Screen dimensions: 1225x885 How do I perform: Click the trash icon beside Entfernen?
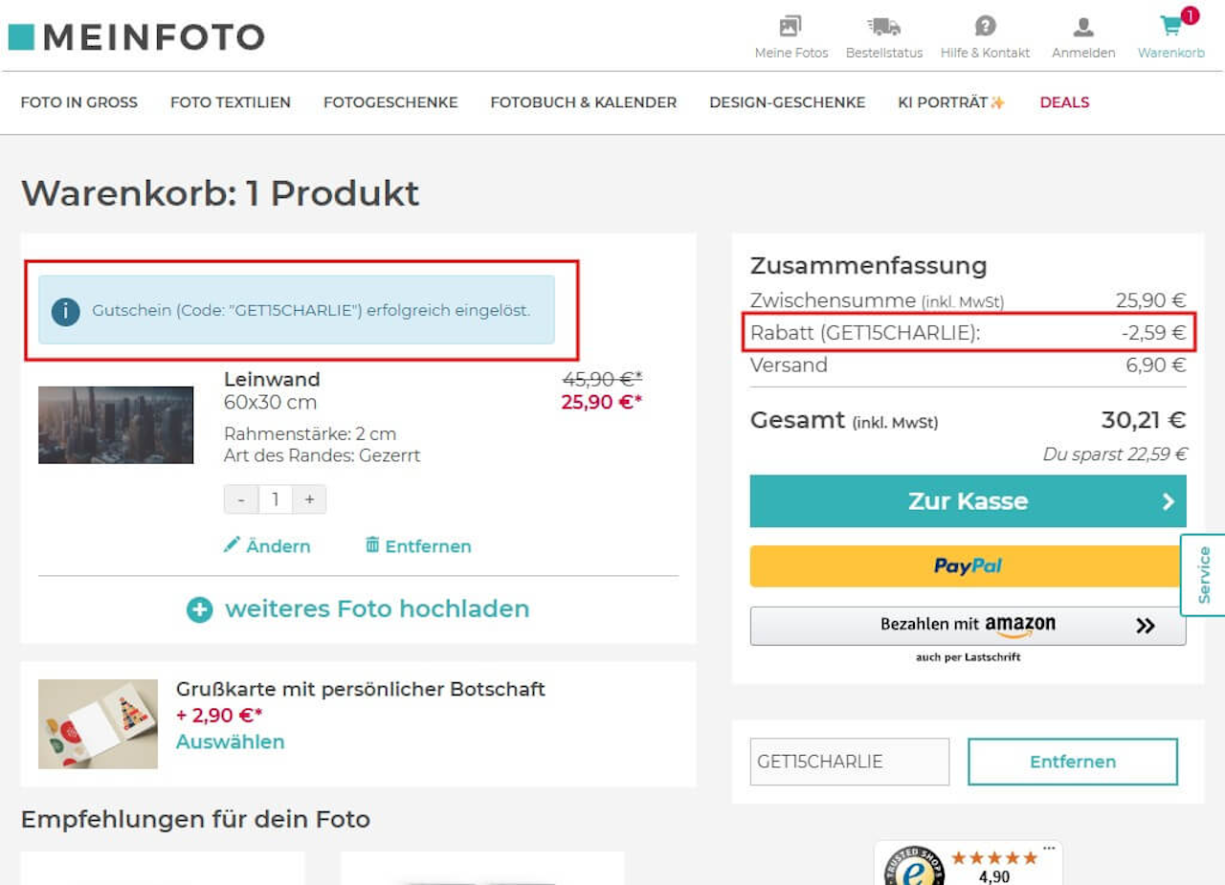tap(372, 545)
